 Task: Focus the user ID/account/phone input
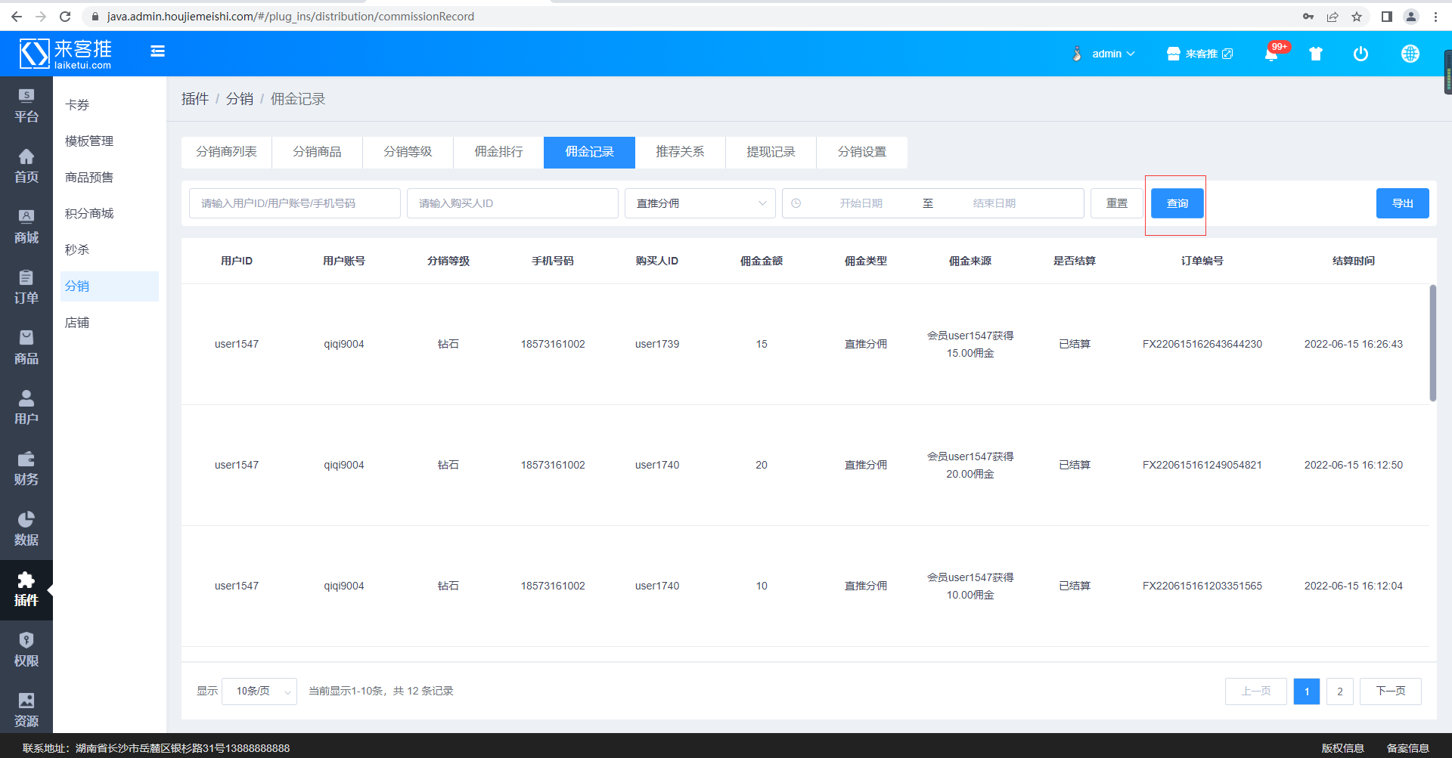(295, 203)
